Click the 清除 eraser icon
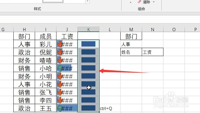Screen dimensions: 200x113 [139, 2]
